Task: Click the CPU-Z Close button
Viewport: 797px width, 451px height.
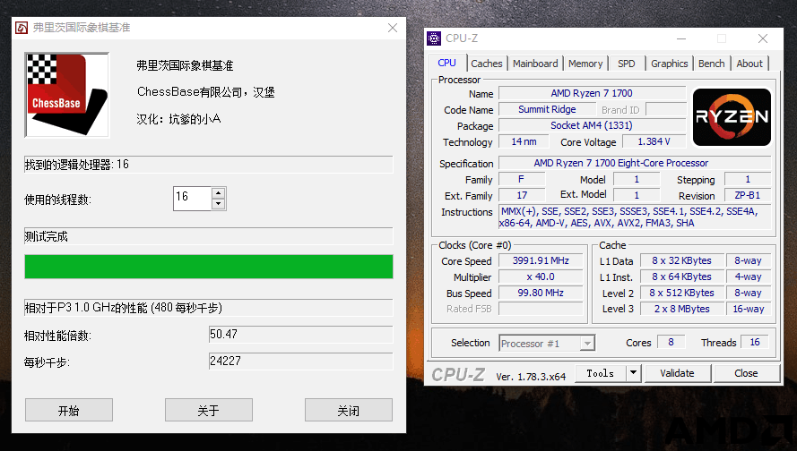Action: (x=746, y=373)
